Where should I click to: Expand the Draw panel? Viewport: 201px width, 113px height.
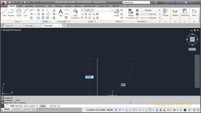[19, 22]
